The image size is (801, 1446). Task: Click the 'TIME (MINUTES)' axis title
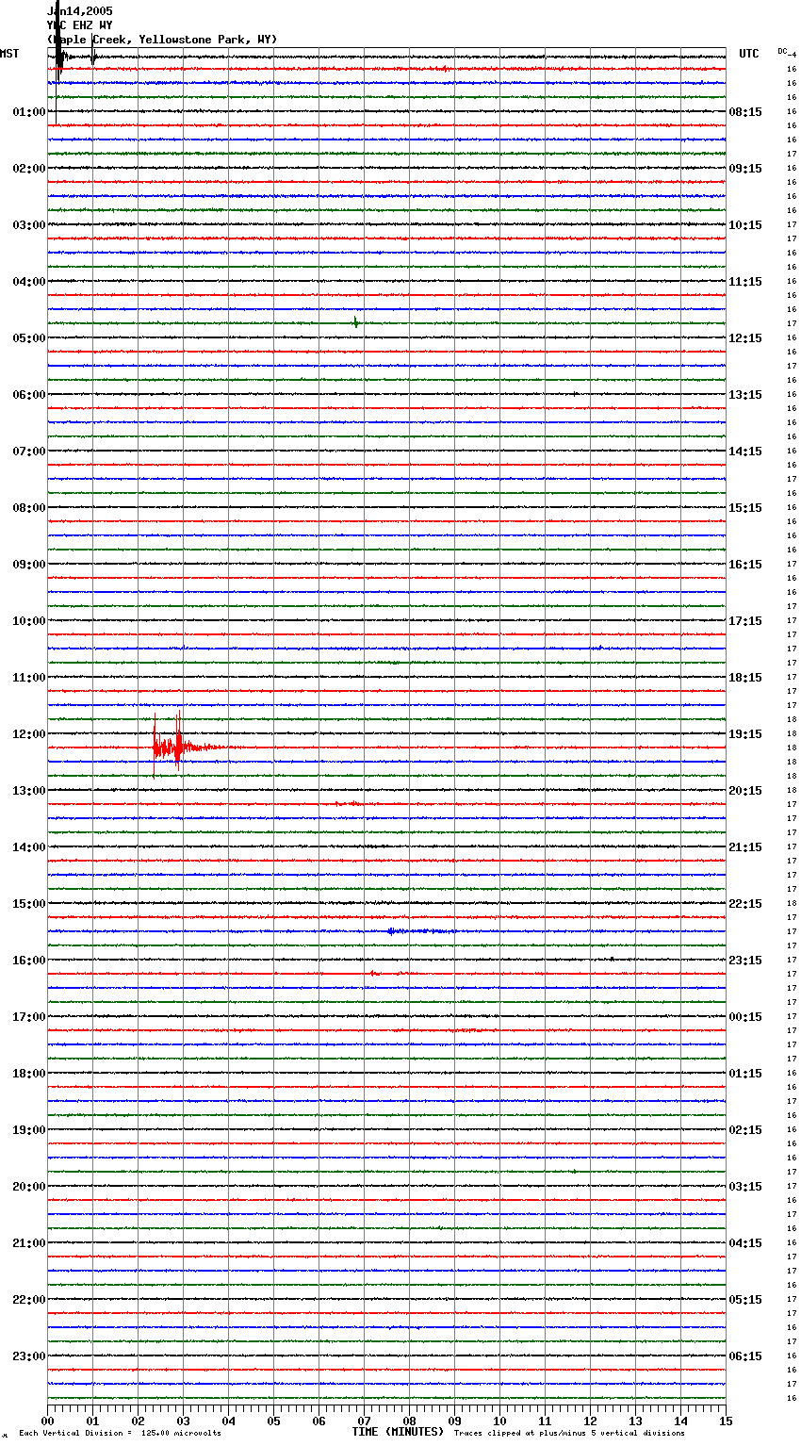point(398,1432)
